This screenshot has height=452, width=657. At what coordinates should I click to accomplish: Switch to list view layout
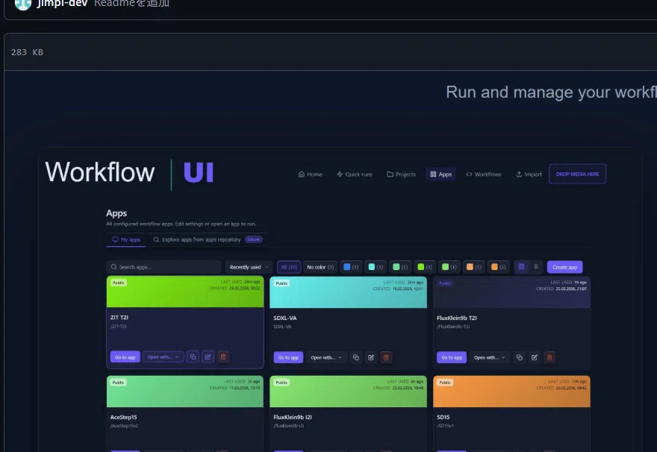[535, 266]
